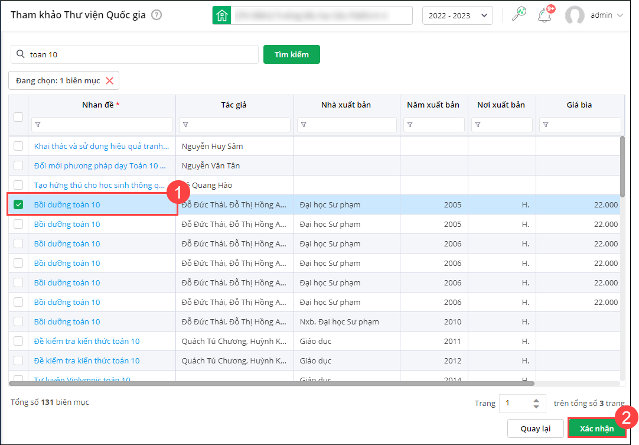Viewport: 639px width, 445px height.
Task: Check the 'Khai thác và sử dụng' row checkbox
Action: click(x=18, y=146)
